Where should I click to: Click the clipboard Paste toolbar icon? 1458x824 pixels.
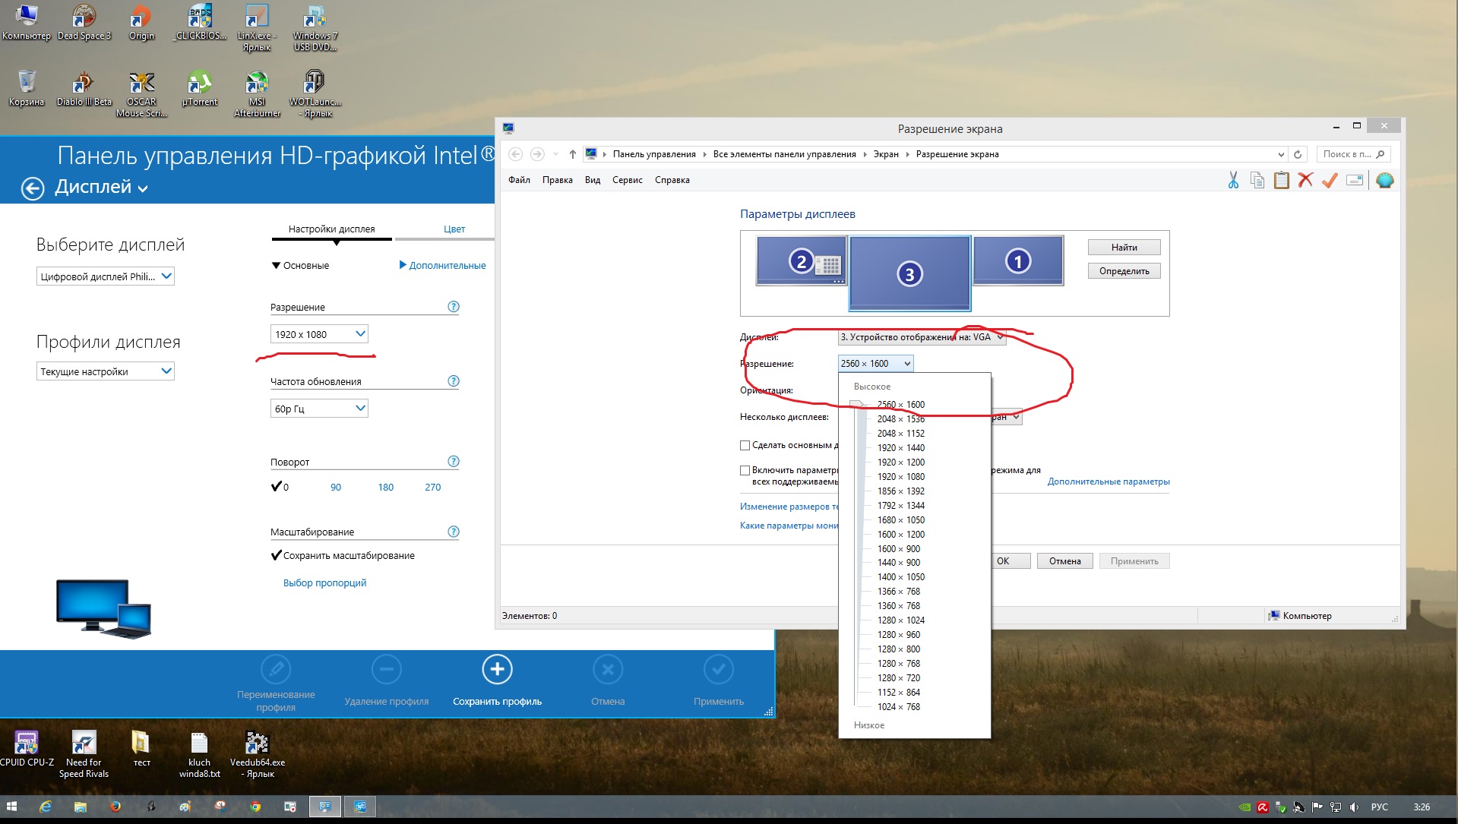pos(1281,180)
